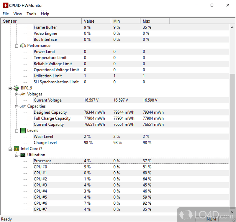Screen dimensions: 236x222
Task: Select the SLI Synchronisation Limit row
Action: pos(131,82)
